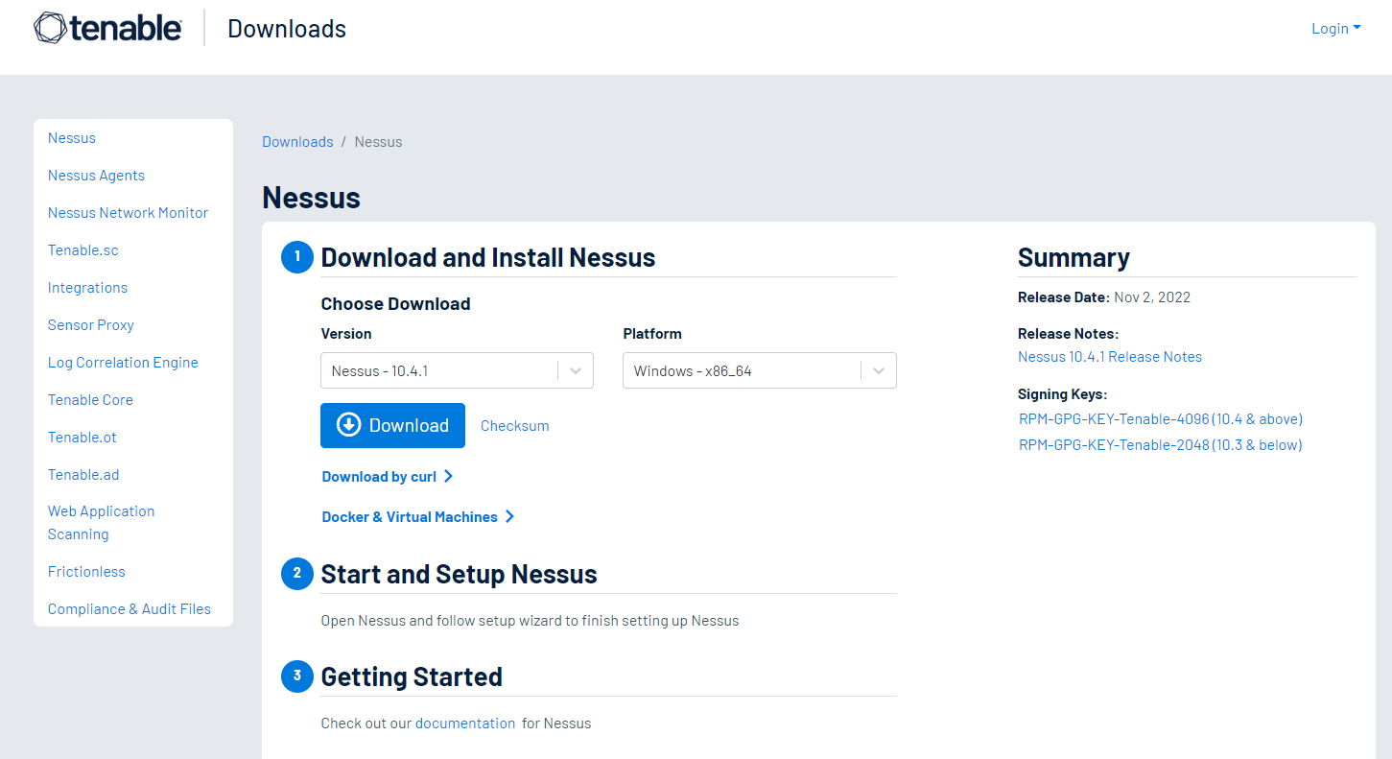The width and height of the screenshot is (1392, 759).
Task: Open the Checksum link
Action: point(514,426)
